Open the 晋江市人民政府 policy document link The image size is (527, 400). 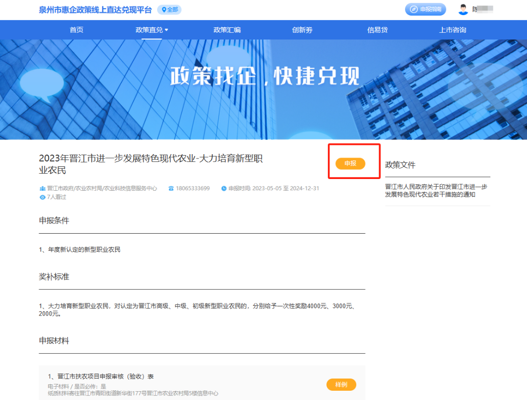pyautogui.click(x=436, y=191)
